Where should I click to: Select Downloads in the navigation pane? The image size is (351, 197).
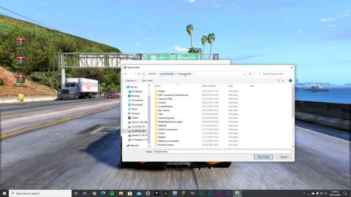[x=135, y=105]
